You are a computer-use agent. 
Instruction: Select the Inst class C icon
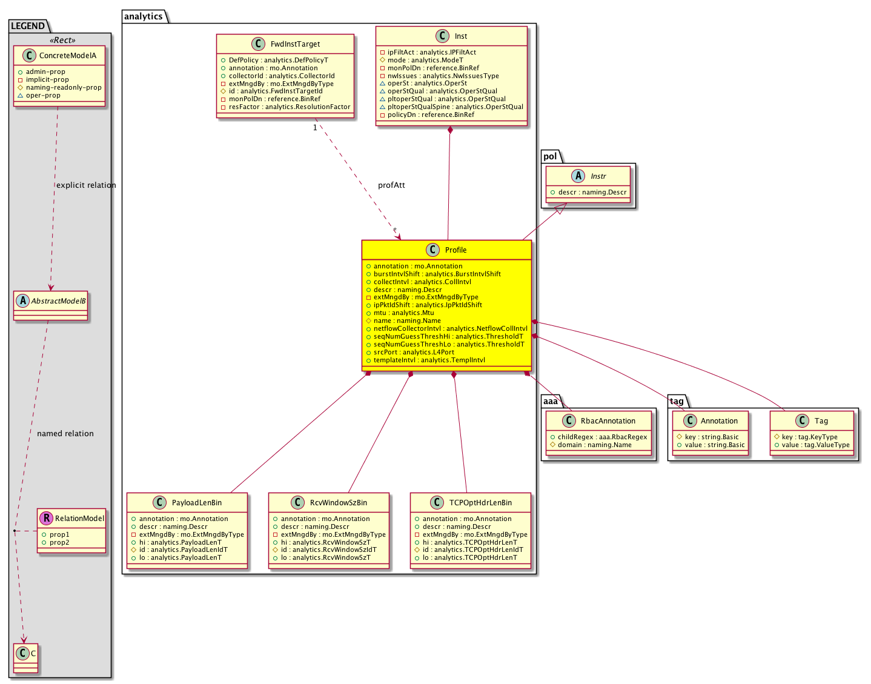pos(442,36)
